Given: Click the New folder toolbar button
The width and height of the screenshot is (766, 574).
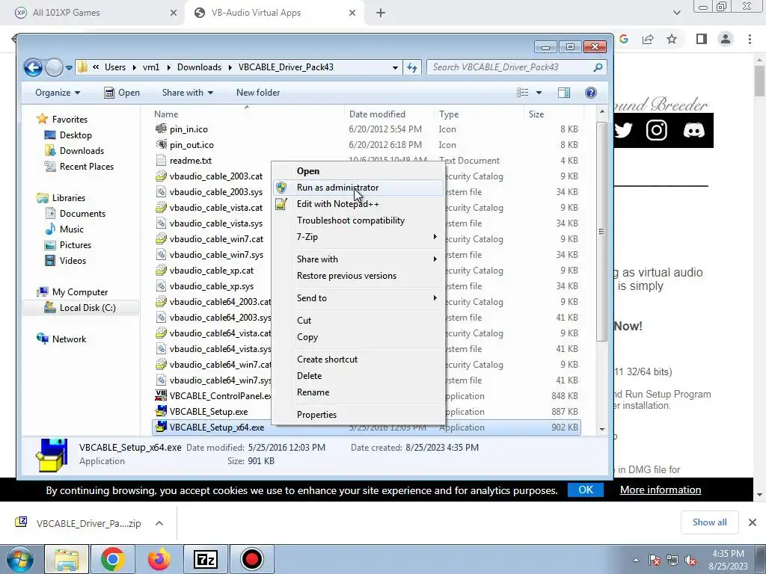Looking at the screenshot, I should click(x=258, y=93).
